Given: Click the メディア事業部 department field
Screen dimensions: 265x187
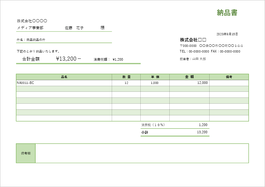Looking at the screenshot, I should (30, 28).
